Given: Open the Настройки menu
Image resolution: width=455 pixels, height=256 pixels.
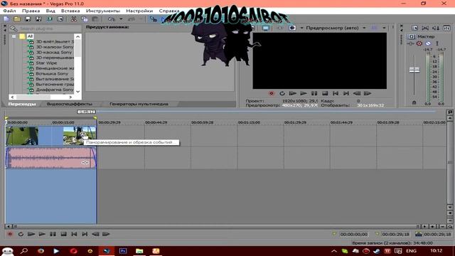Looking at the screenshot, I should pos(139,11).
